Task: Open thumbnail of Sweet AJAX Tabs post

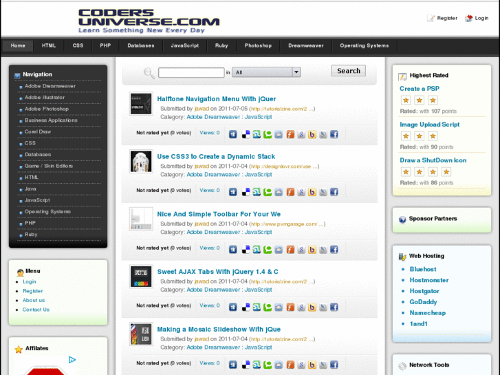Action: point(141,277)
